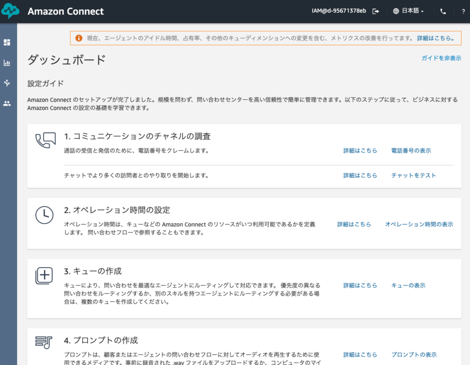470x365 pixels.
Task: Click heading 4. プロンプトの作成
Action: click(x=101, y=341)
